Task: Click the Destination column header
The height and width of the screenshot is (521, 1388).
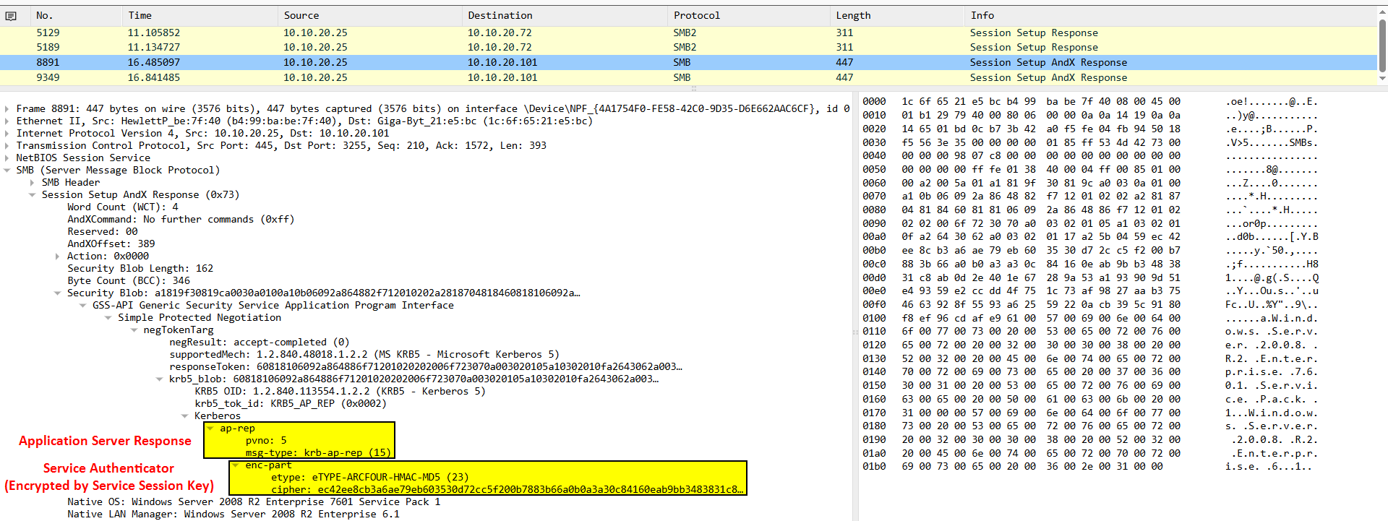Action: tap(500, 15)
